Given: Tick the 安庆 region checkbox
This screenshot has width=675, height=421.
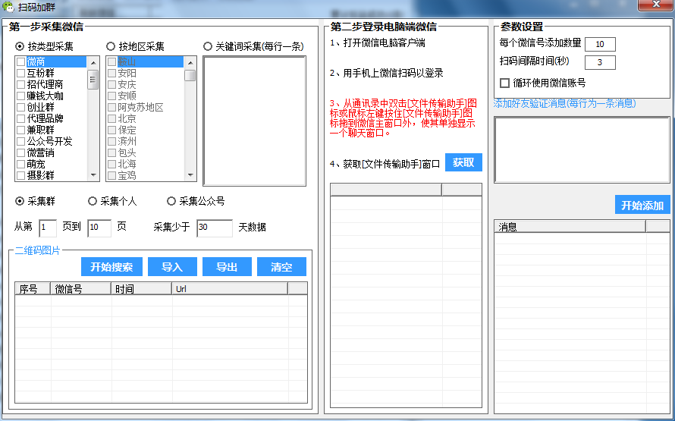Looking at the screenshot, I should click(112, 84).
